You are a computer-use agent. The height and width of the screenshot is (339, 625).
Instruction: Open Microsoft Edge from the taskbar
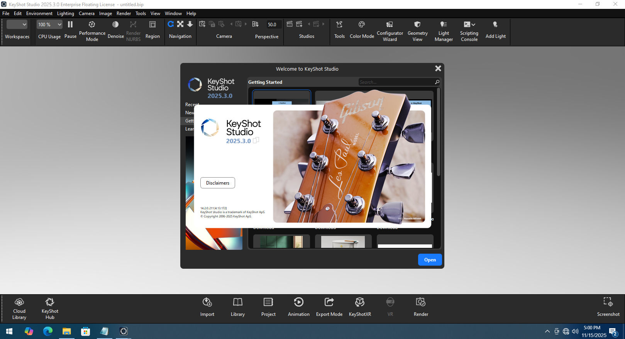coord(48,331)
